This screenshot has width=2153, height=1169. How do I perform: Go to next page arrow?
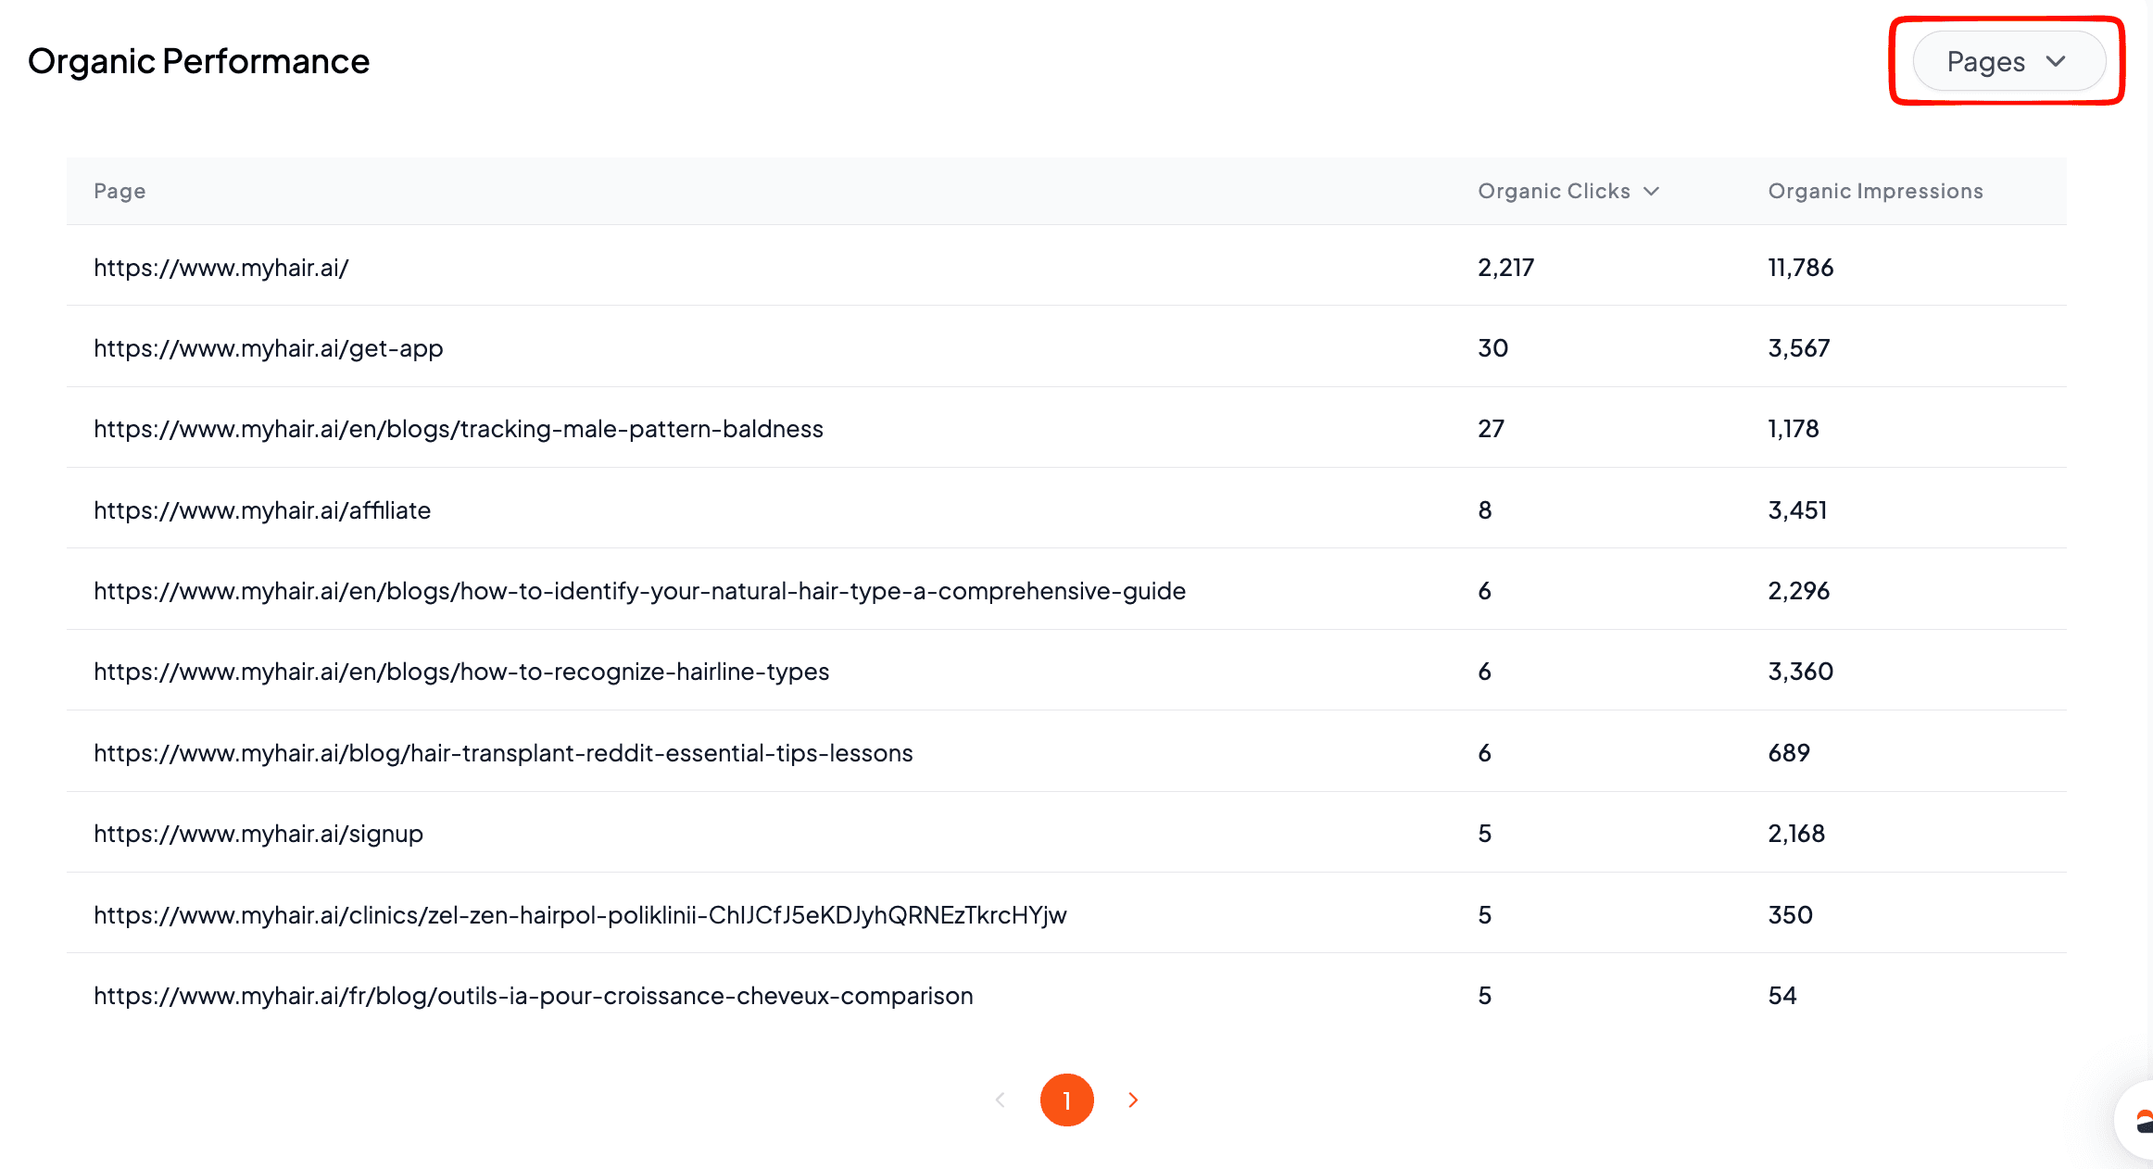point(1132,1100)
